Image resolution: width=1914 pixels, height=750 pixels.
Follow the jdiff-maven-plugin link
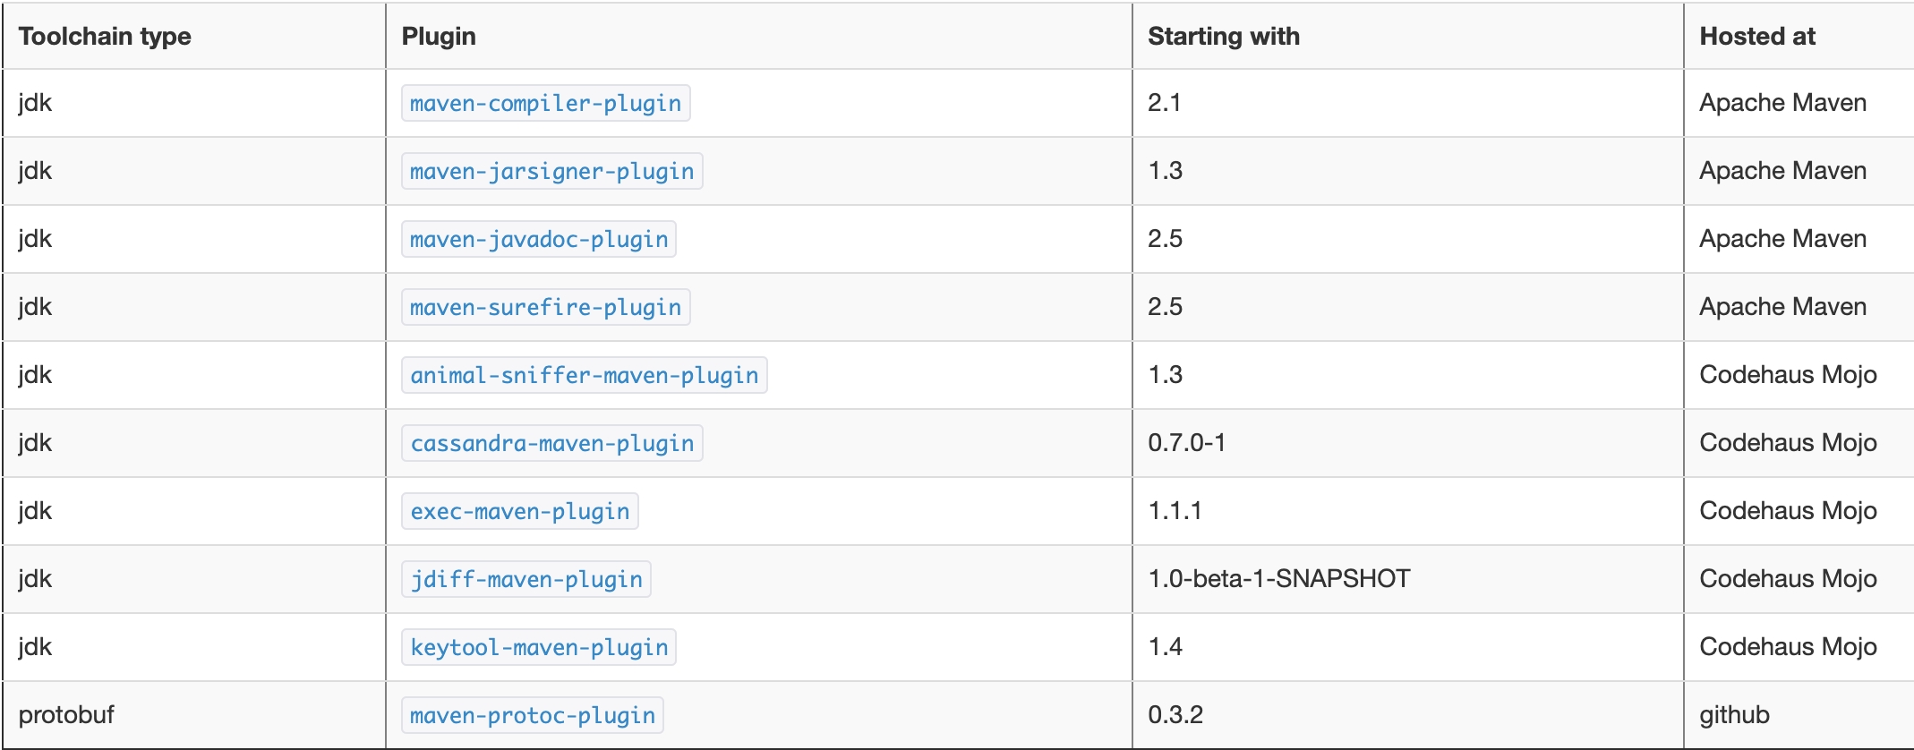(x=525, y=580)
